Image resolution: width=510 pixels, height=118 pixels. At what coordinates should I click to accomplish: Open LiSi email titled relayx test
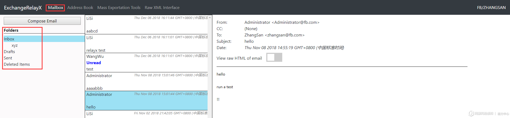[x=146, y=44]
